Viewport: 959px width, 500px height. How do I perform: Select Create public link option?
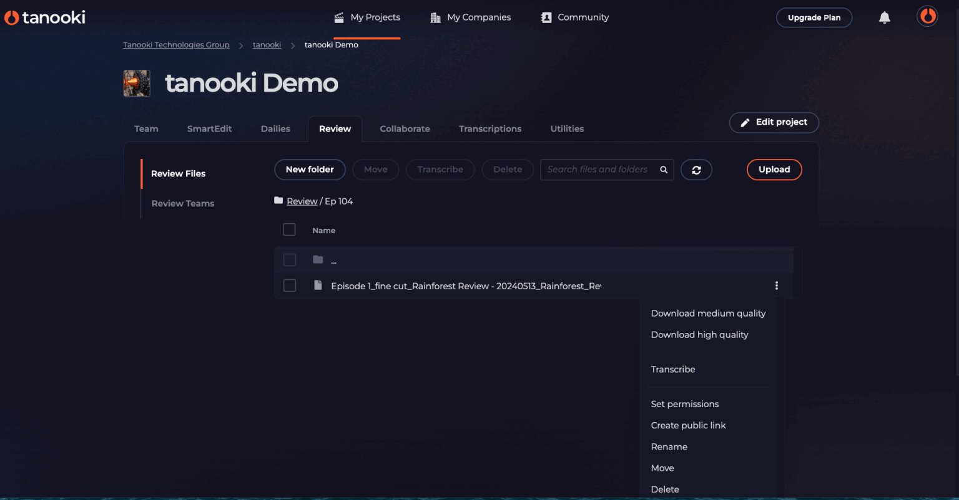tap(688, 425)
